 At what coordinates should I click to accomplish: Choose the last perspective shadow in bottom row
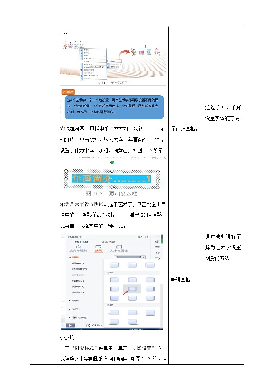[x=132, y=322]
